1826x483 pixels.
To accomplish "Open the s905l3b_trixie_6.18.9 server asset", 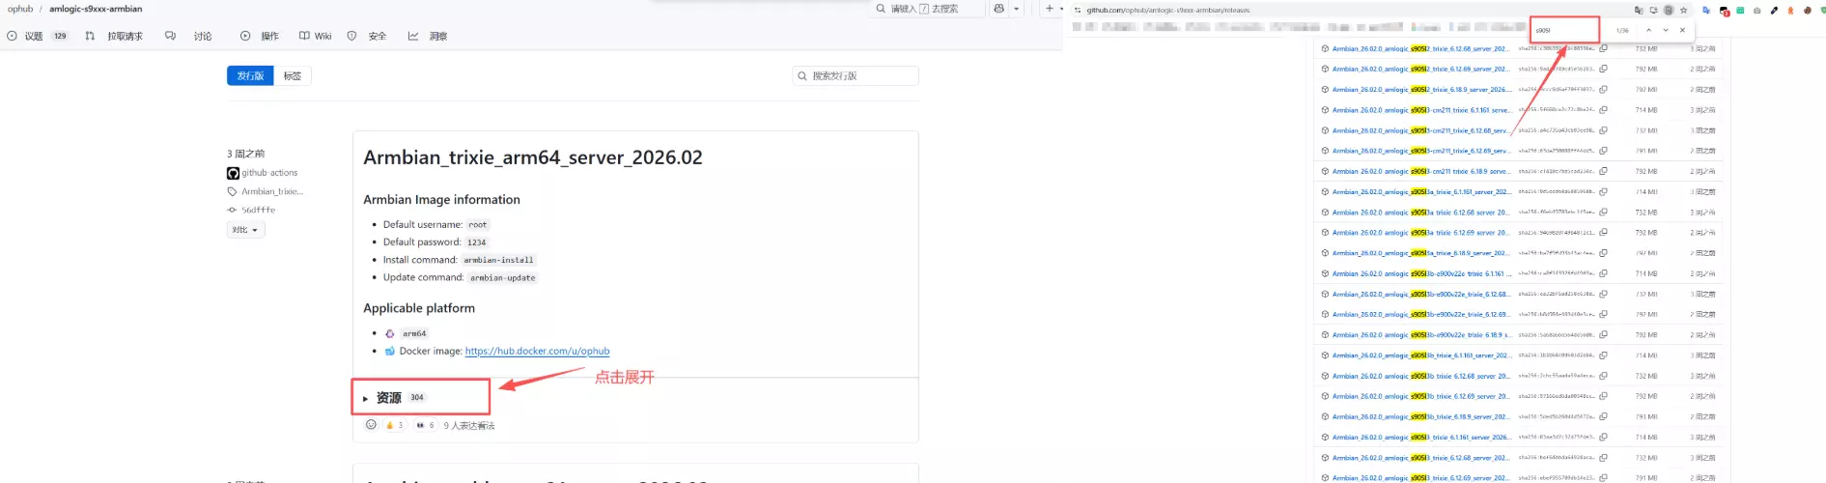I will pyautogui.click(x=1419, y=416).
